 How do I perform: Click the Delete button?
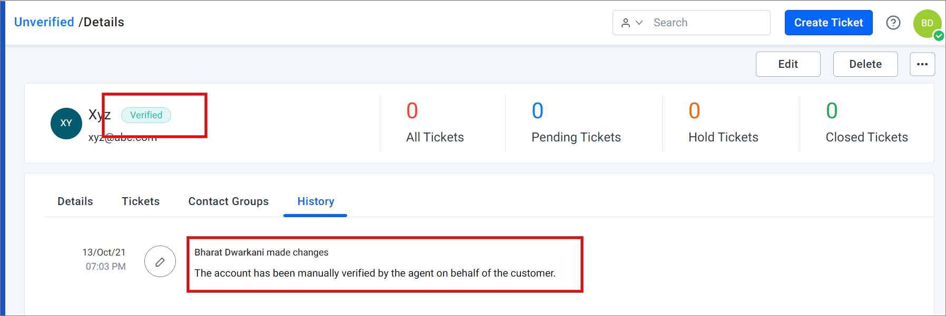pyautogui.click(x=865, y=64)
